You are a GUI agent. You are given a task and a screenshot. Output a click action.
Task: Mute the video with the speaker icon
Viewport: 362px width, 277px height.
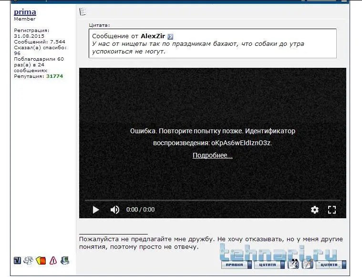click(x=115, y=210)
